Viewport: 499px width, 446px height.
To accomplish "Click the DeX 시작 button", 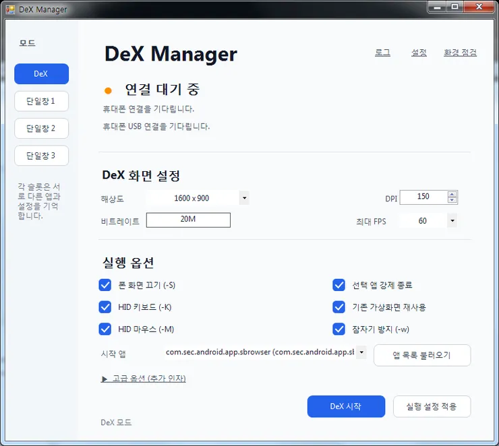I will [346, 406].
